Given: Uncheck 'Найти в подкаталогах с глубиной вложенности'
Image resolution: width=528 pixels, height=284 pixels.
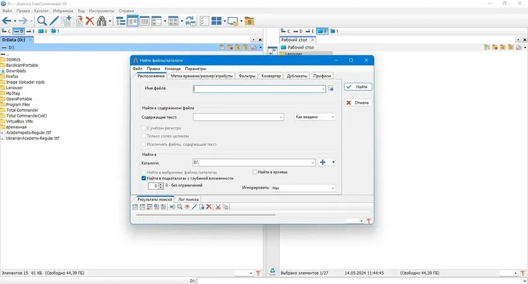Looking at the screenshot, I should click(144, 178).
